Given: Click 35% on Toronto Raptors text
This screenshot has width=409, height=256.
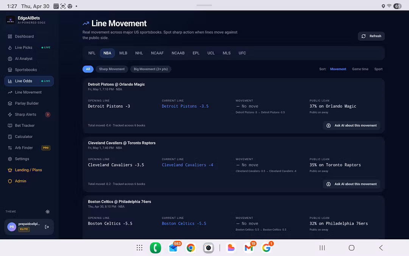Looking at the screenshot, I should (x=335, y=165).
